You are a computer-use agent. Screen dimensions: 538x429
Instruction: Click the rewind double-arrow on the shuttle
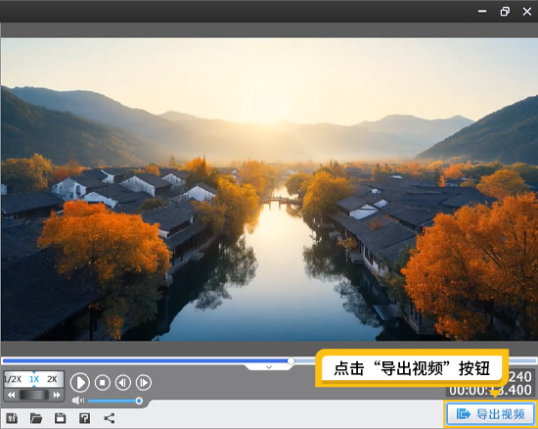tap(11, 395)
